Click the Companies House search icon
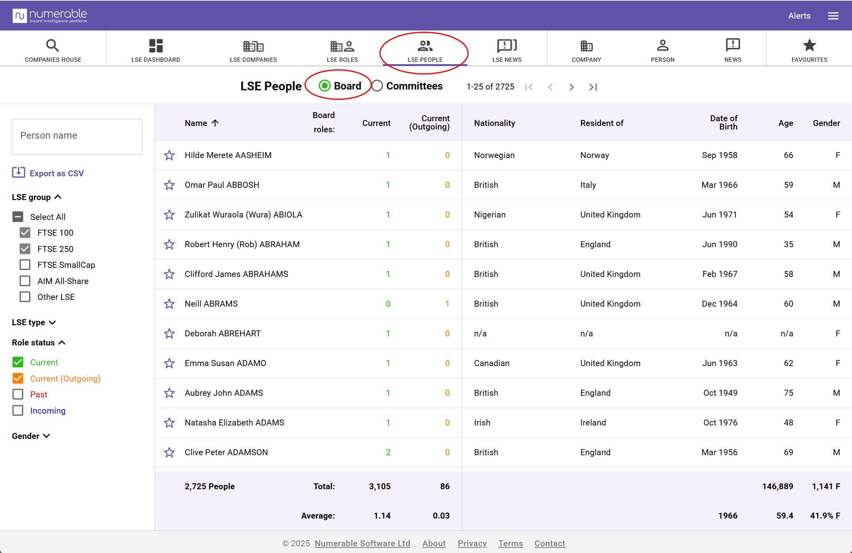Screen dimensions: 852x553 point(52,46)
